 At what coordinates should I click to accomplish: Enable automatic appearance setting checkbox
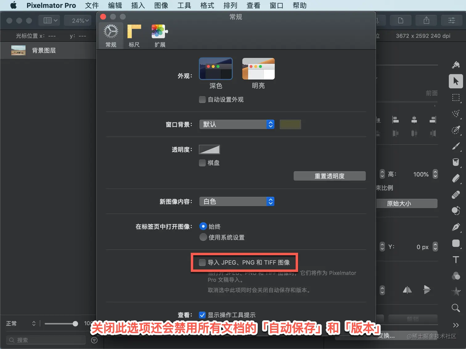click(202, 99)
